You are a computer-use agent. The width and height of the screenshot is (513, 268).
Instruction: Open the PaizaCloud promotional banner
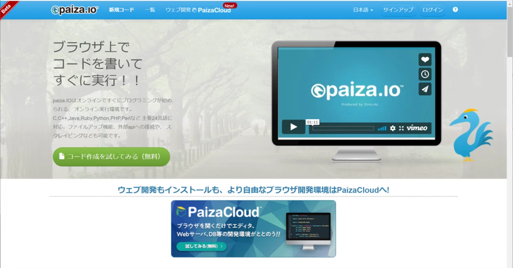point(253,229)
